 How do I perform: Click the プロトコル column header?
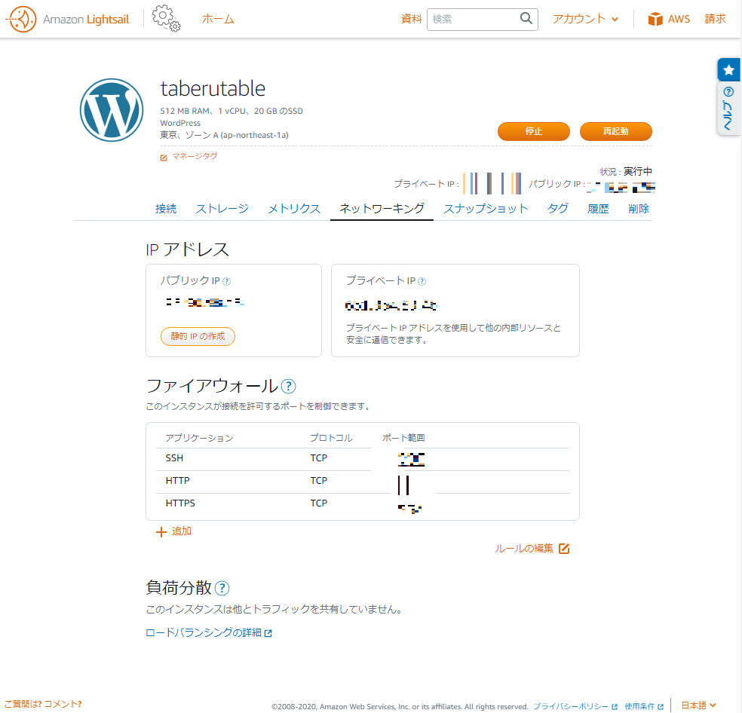tap(331, 438)
